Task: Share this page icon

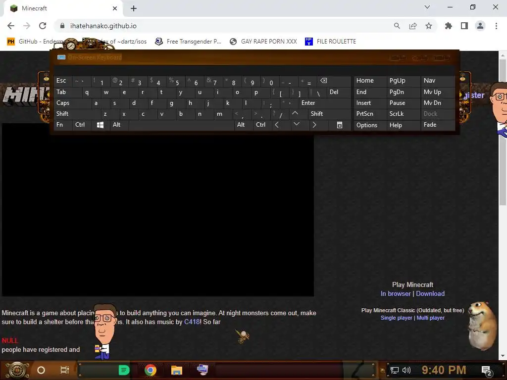Action: point(413,26)
